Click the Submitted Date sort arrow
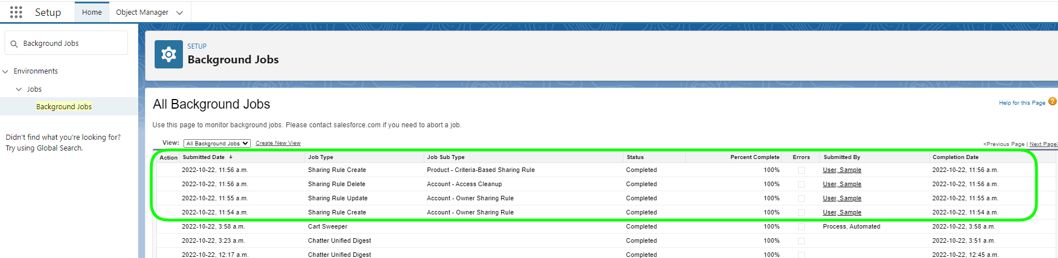Screen dimensions: 1058x258 [x=231, y=157]
